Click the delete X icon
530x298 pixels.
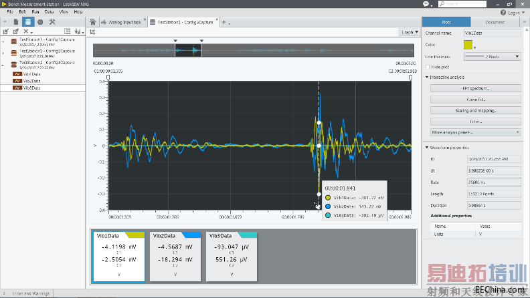pyautogui.click(x=26, y=31)
